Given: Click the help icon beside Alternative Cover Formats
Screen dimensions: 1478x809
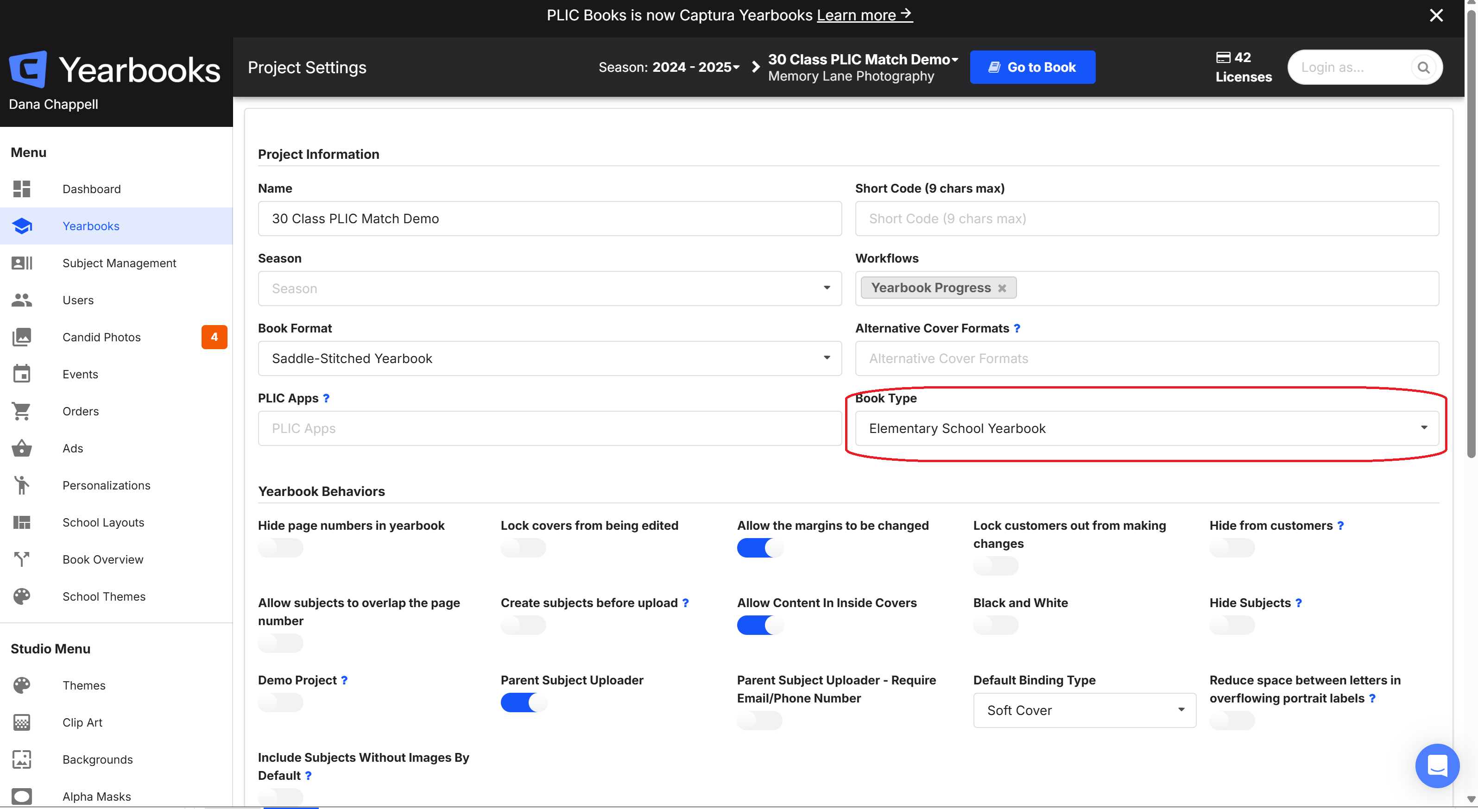Looking at the screenshot, I should click(1017, 328).
